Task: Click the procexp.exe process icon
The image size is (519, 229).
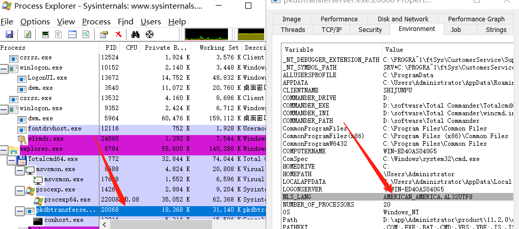Action: tap(30, 190)
